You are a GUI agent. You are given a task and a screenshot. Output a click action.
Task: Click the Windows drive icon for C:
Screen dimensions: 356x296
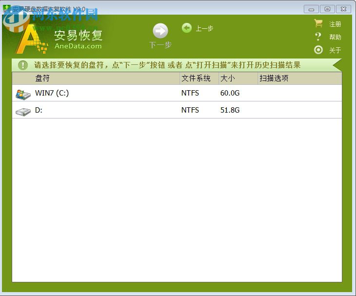23,95
